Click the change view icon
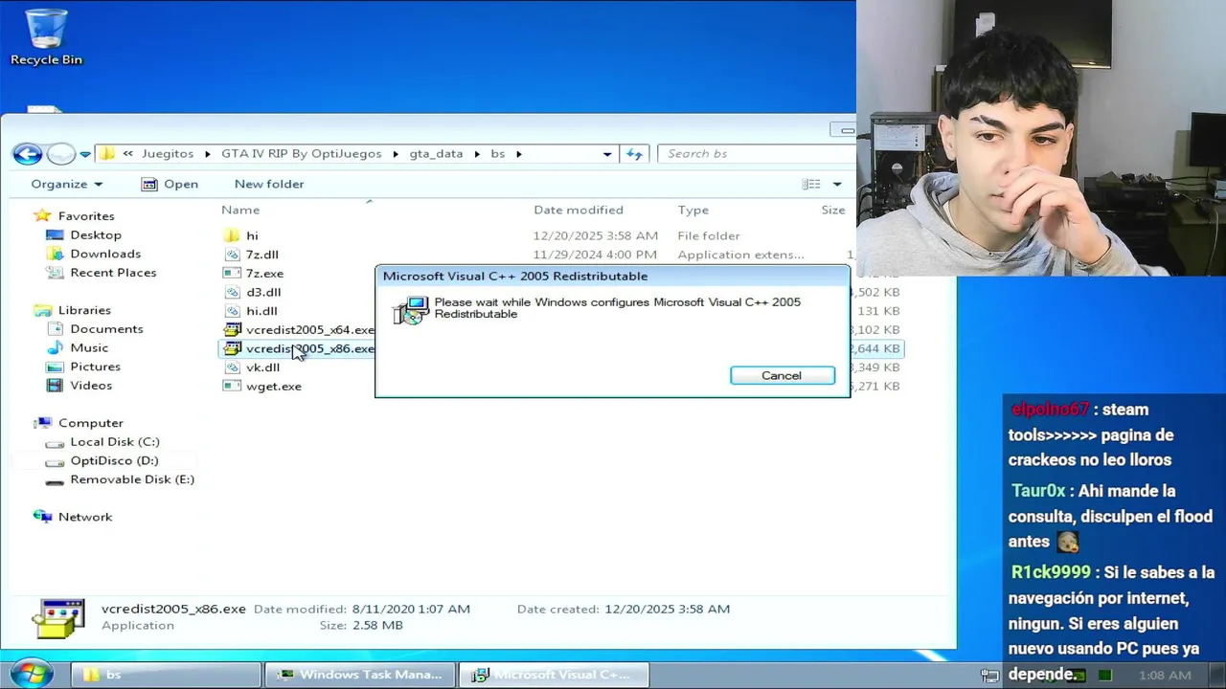The image size is (1226, 689). (811, 184)
